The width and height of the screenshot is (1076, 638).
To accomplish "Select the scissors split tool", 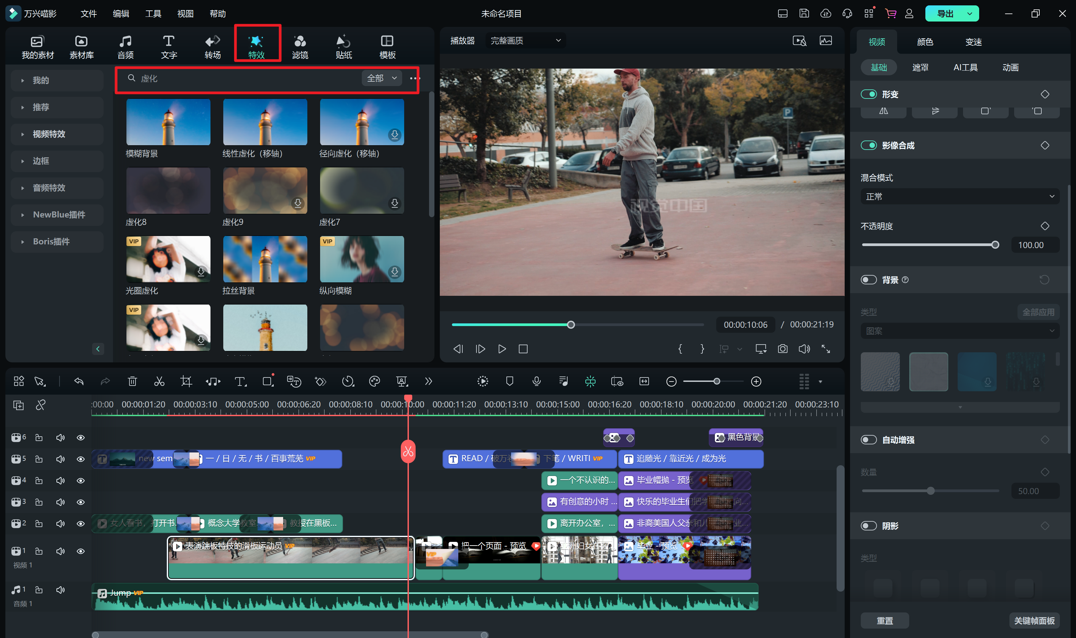I will pos(159,381).
